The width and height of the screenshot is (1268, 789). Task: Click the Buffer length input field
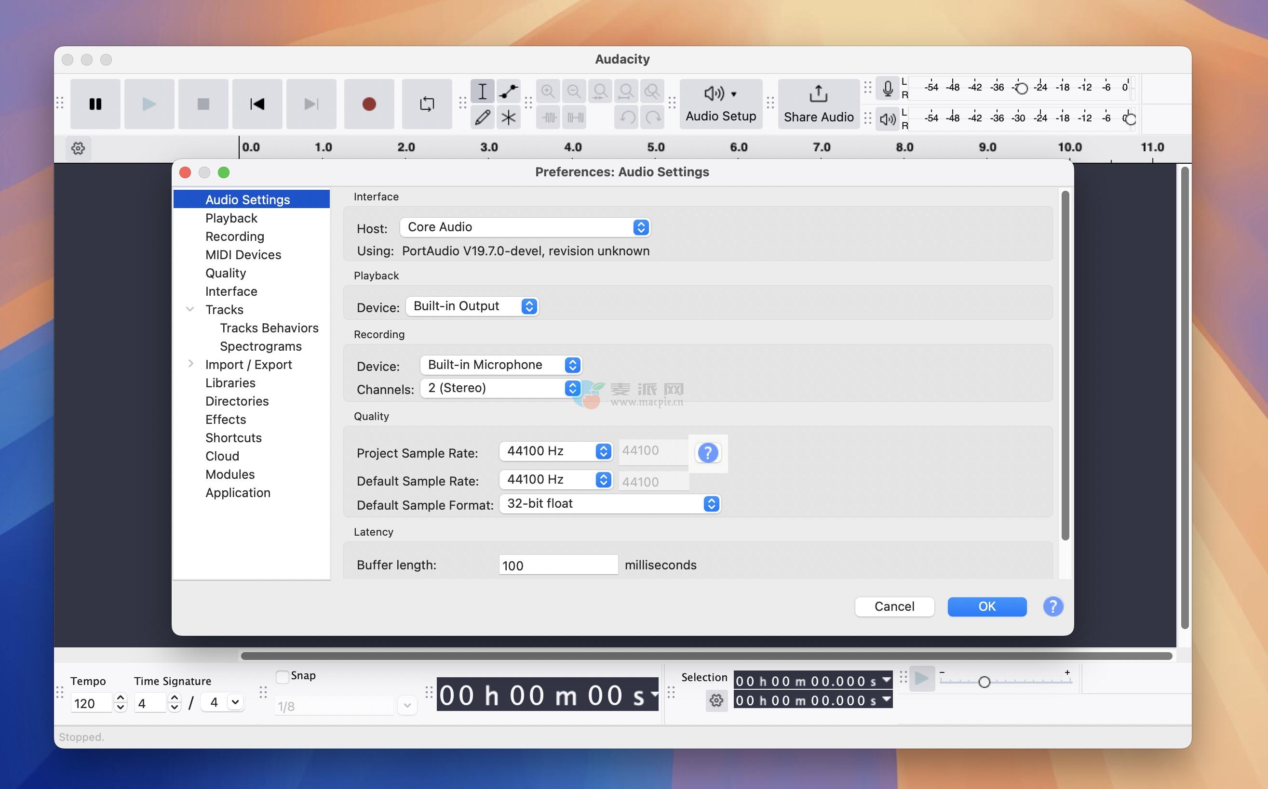[x=558, y=565]
